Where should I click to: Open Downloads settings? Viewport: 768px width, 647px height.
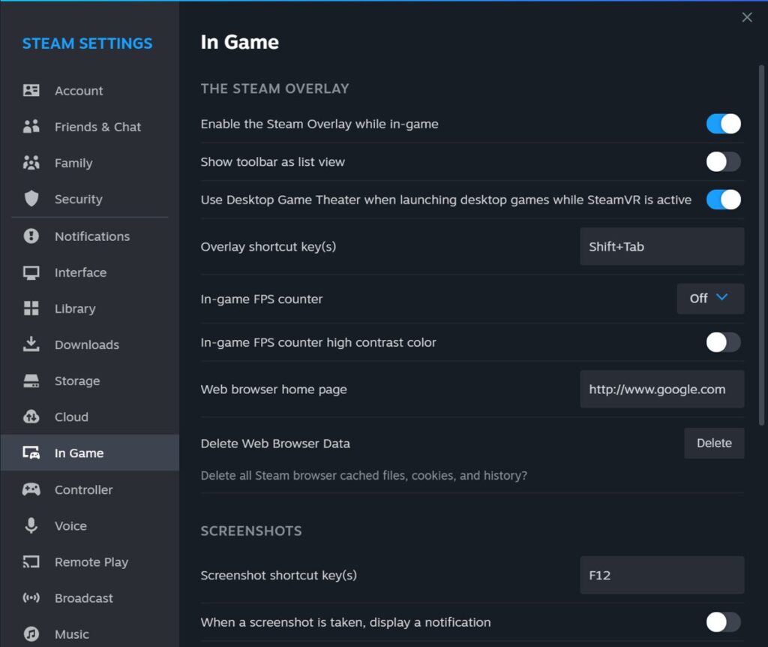(90, 345)
